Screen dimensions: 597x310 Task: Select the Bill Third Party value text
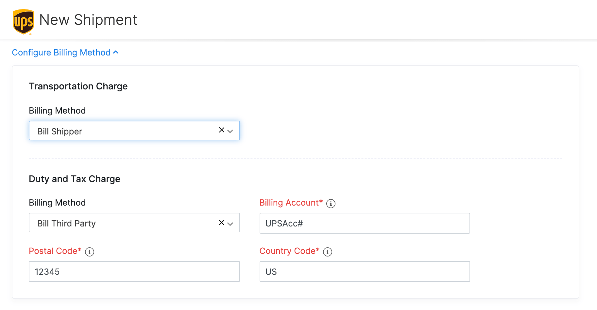point(66,223)
